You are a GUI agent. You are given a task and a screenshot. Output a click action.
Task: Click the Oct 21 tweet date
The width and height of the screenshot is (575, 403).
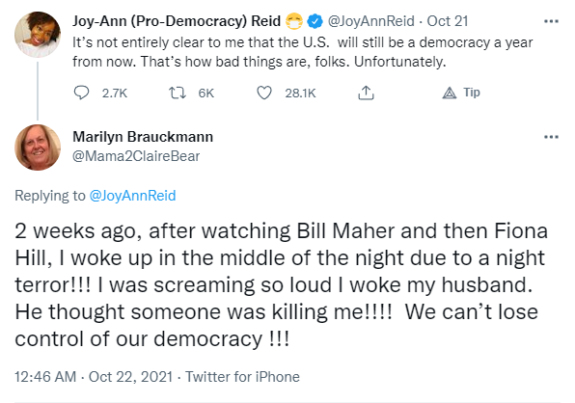[x=448, y=21]
